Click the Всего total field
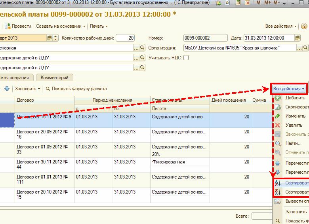 coord(262,216)
